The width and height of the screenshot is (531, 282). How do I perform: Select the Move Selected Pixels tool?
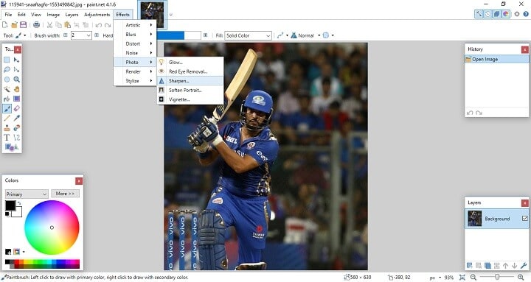click(16, 60)
